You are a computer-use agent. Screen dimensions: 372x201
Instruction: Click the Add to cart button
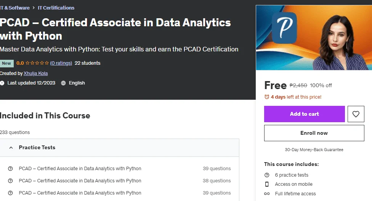point(305,114)
